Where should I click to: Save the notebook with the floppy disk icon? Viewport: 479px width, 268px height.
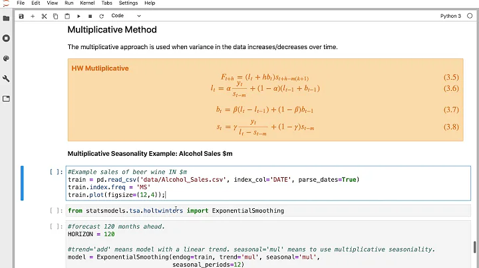21,16
